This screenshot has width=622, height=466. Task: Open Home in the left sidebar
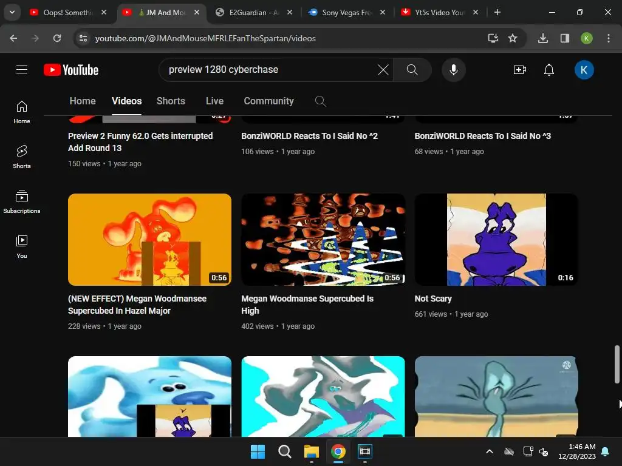click(x=22, y=112)
